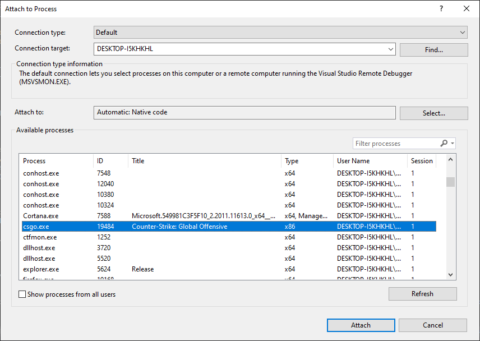Focus the Filter processes input field
This screenshot has height=341, width=480.
pyautogui.click(x=397, y=143)
